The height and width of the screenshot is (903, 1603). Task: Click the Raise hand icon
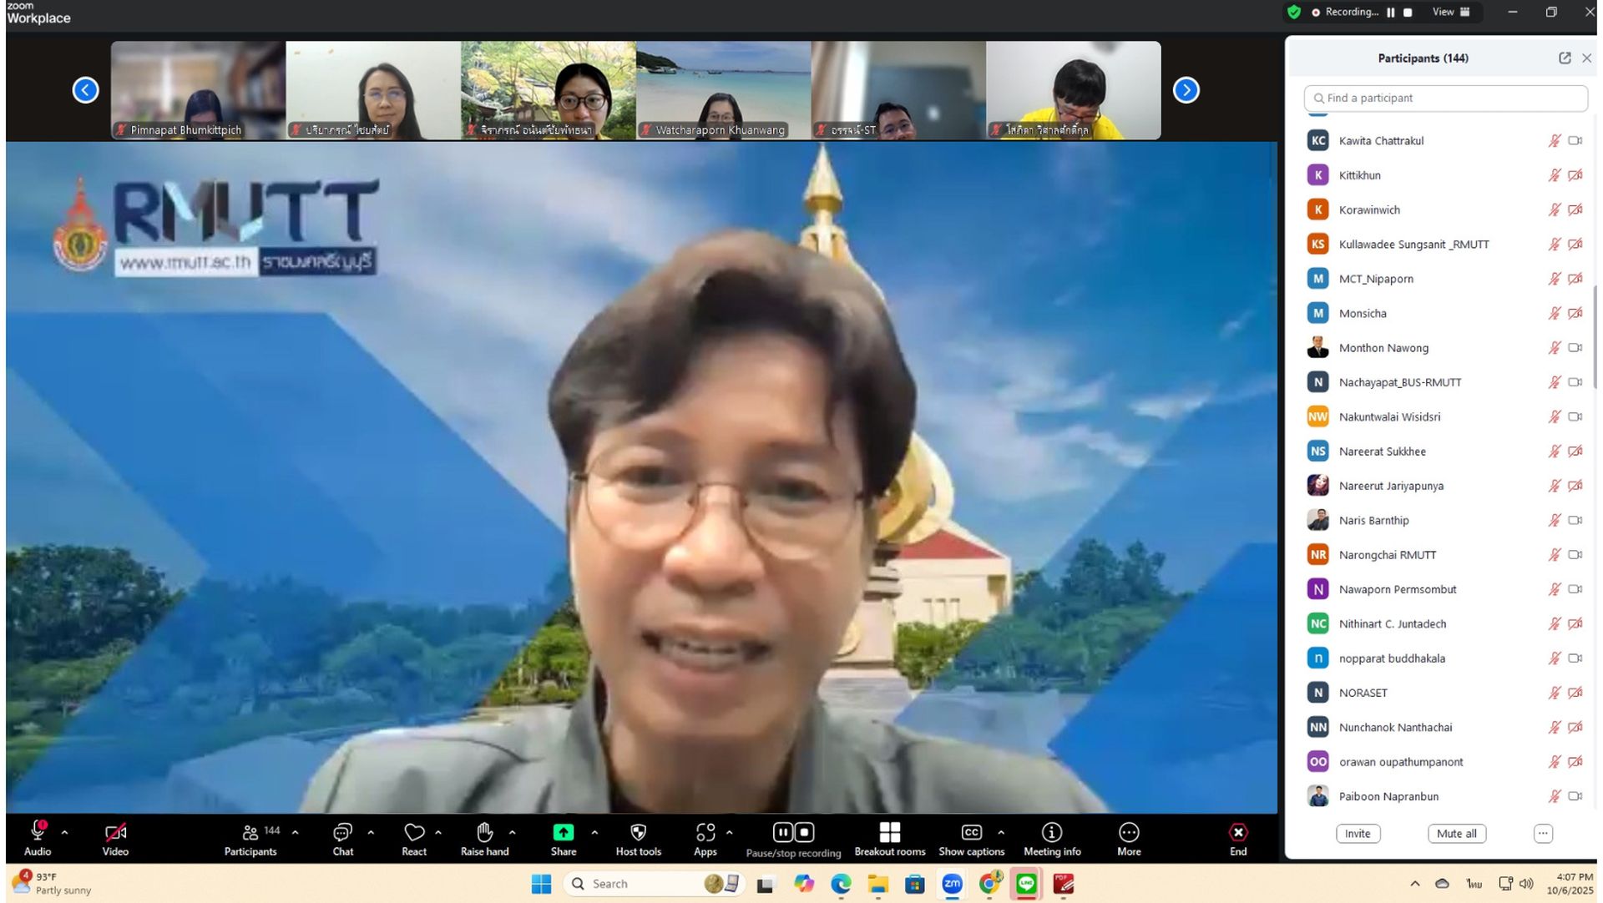[x=484, y=833]
